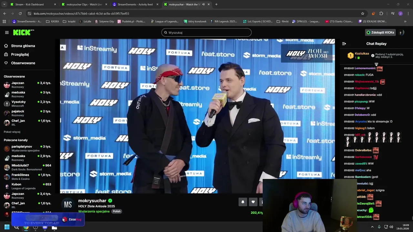Show more bookmarks chevron
Image resolution: width=413 pixels, height=232 pixels.
(x=405, y=22)
